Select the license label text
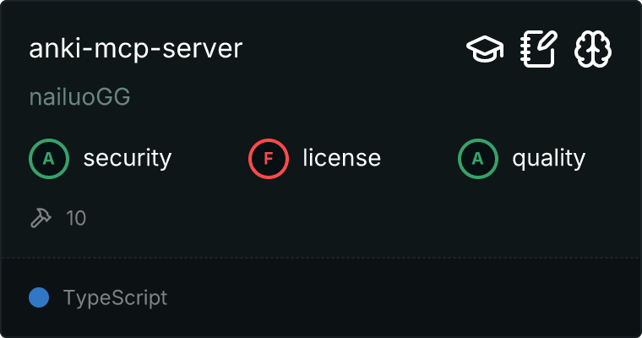 point(341,158)
